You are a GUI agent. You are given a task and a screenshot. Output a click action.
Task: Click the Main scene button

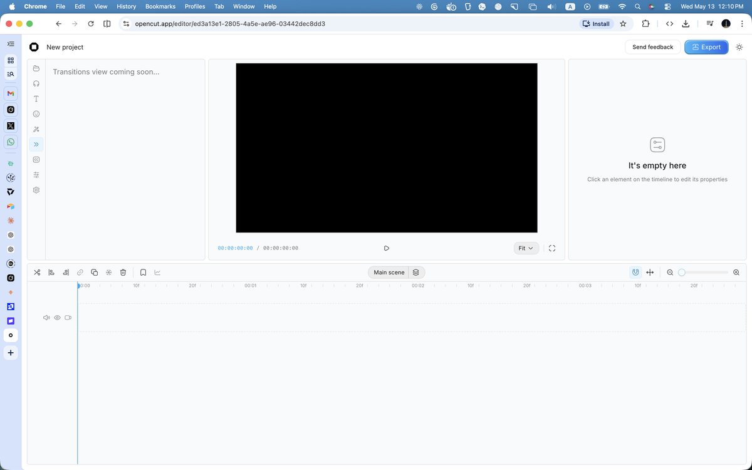(389, 273)
